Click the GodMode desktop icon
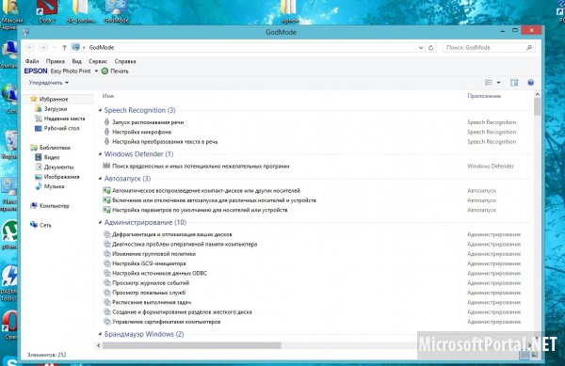 (116, 10)
